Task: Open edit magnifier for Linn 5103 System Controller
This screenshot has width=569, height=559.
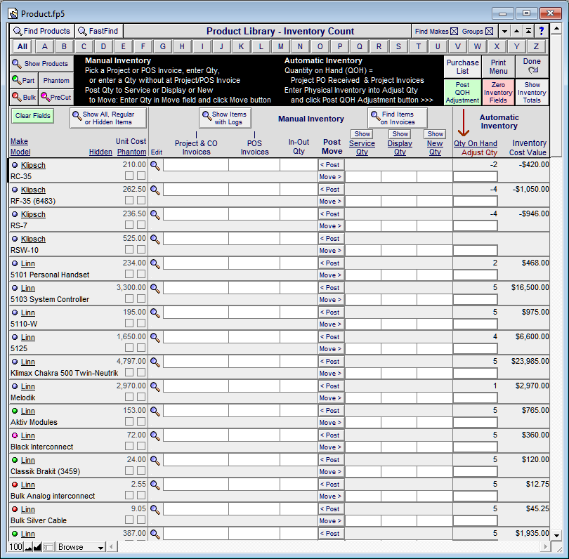Action: [155, 289]
